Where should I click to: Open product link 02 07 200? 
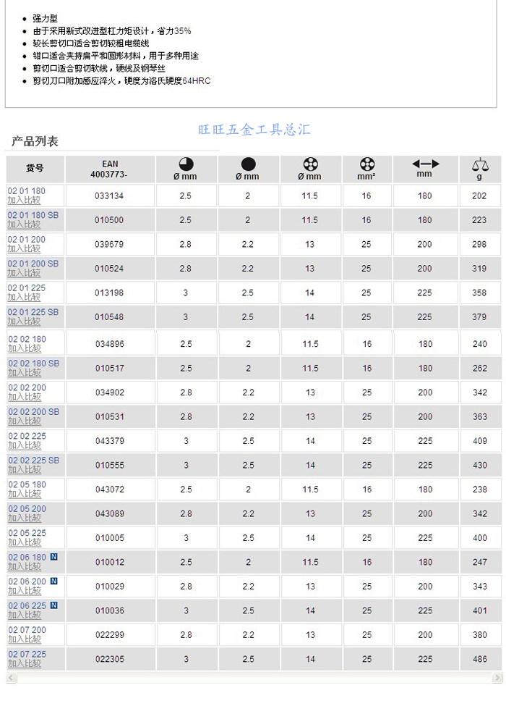27,630
